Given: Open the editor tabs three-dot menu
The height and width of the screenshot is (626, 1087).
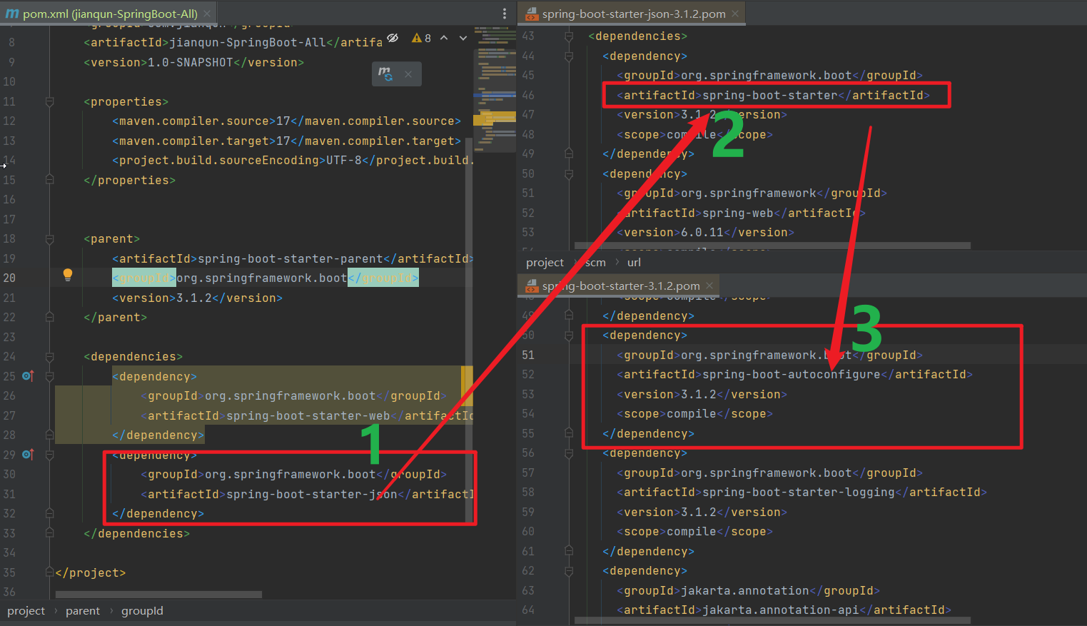Looking at the screenshot, I should point(505,14).
